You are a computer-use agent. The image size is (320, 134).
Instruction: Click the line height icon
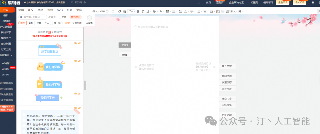click(x=198, y=12)
